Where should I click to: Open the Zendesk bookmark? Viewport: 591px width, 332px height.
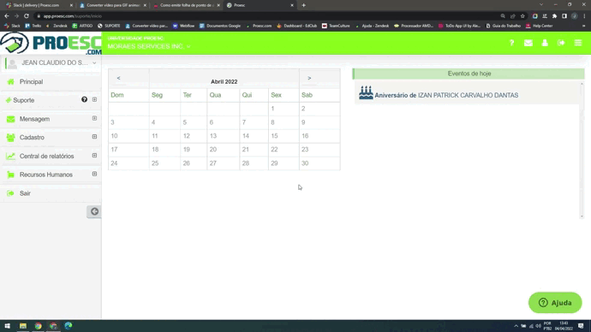pyautogui.click(x=57, y=26)
